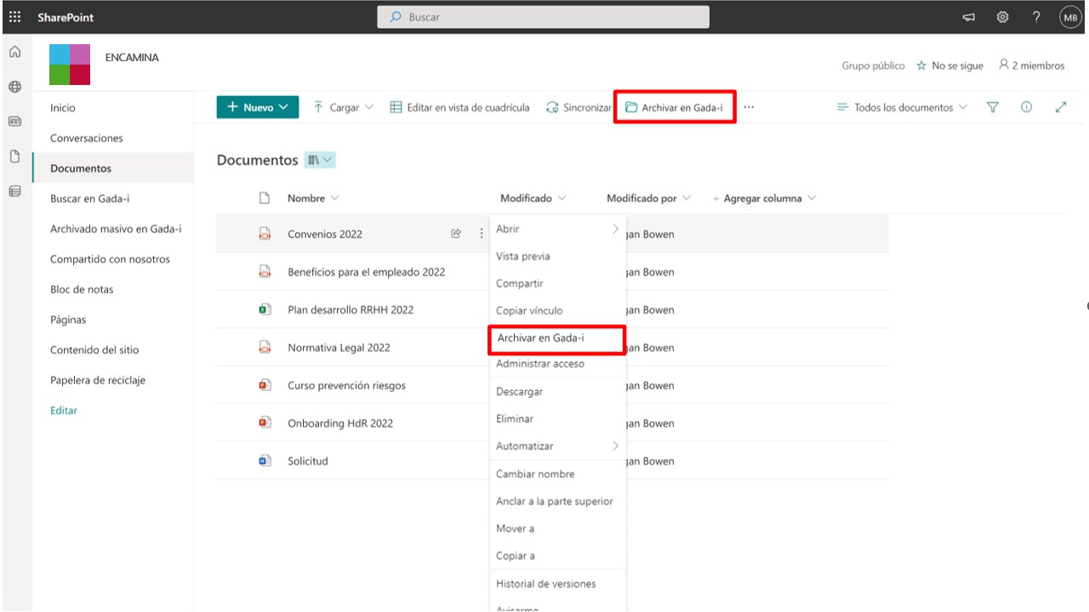Screen dimensions: 1089x612
Task: Click the PDF icon of Normativa Legal 2022
Action: [x=265, y=347]
